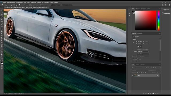Select the Lasso tool
171x96 pixels.
point(2,15)
